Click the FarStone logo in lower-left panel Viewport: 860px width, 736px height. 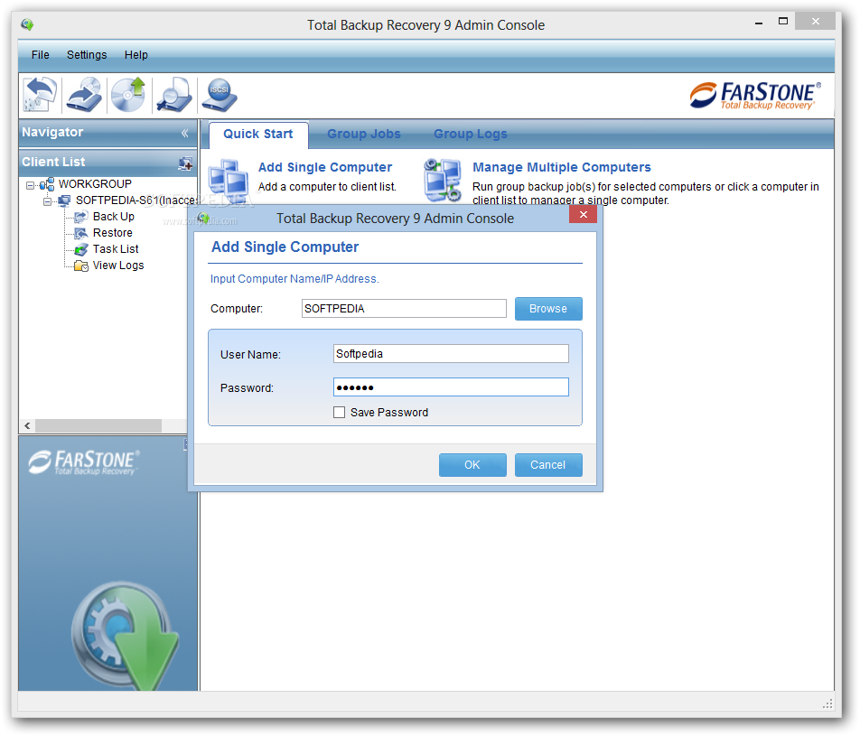(84, 462)
